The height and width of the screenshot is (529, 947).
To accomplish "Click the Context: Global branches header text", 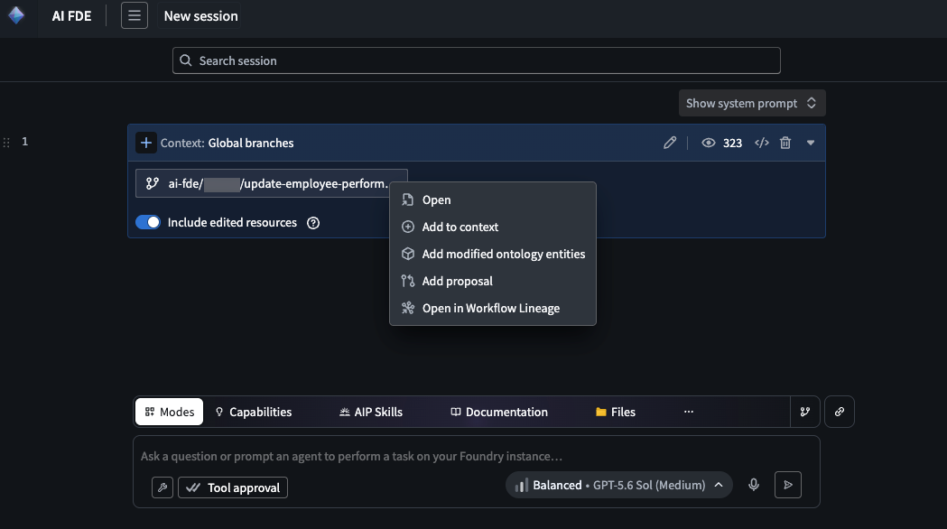I will 227,144.
